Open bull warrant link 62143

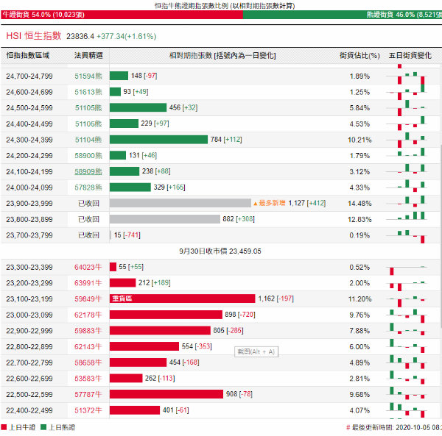coord(88,346)
